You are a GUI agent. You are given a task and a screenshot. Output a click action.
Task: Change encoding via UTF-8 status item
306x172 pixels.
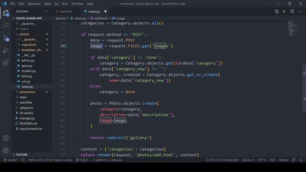(x=262, y=160)
